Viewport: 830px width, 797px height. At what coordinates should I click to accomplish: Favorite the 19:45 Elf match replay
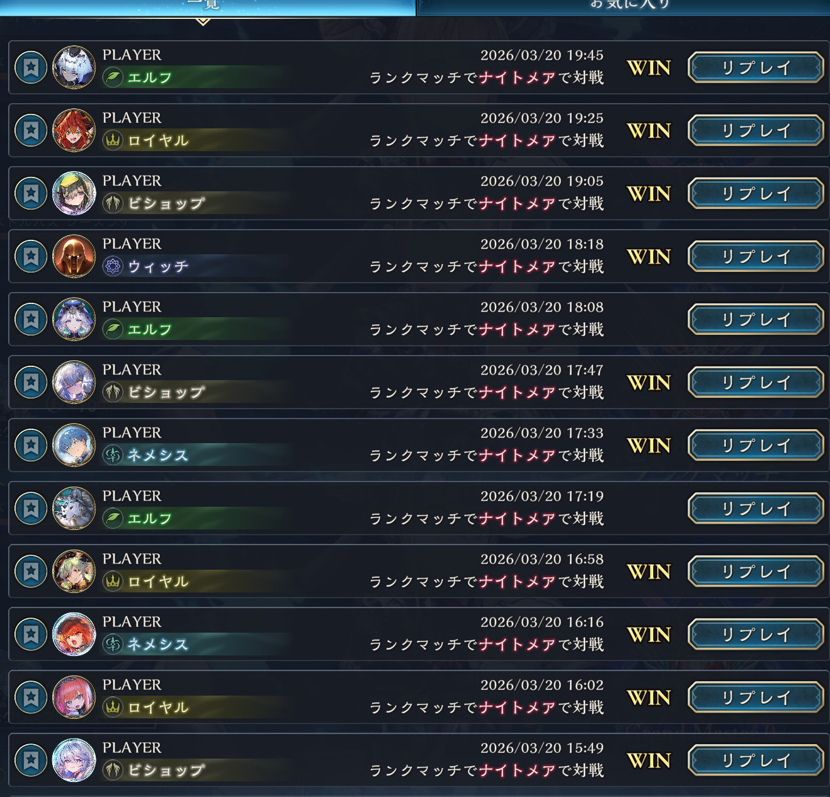(31, 67)
